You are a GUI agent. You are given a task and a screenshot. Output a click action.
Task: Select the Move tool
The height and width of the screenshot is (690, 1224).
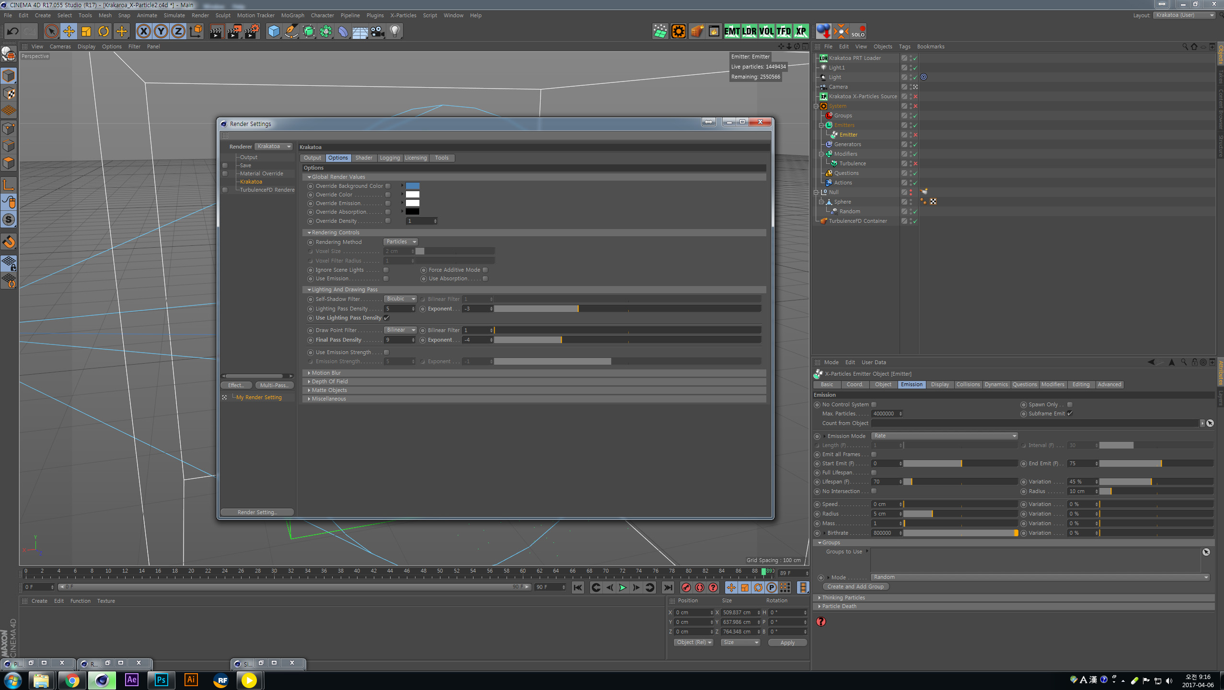point(69,32)
